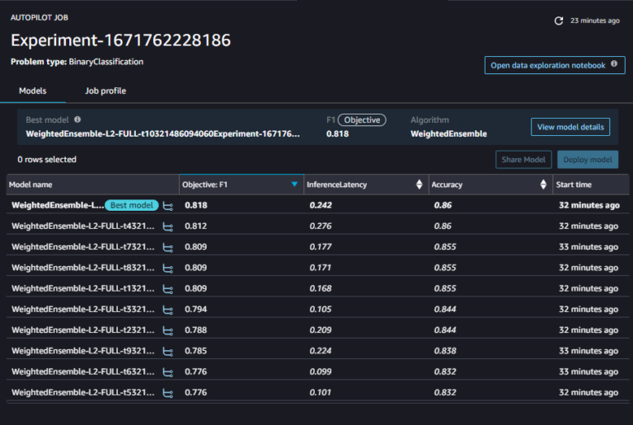Image resolution: width=633 pixels, height=425 pixels.
Task: Sort the Accuracy column
Action: tap(543, 184)
